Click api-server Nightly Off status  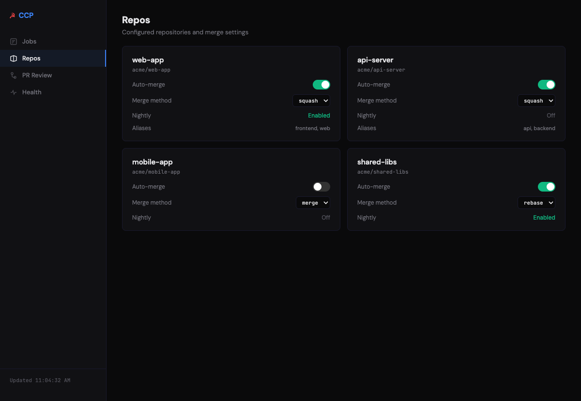(551, 116)
